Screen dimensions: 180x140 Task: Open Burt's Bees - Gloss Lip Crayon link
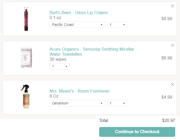[x=78, y=12]
